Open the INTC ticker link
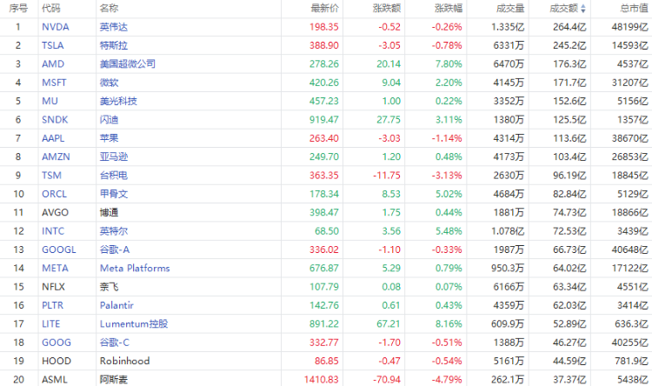The height and width of the screenshot is (386, 652). coord(53,231)
